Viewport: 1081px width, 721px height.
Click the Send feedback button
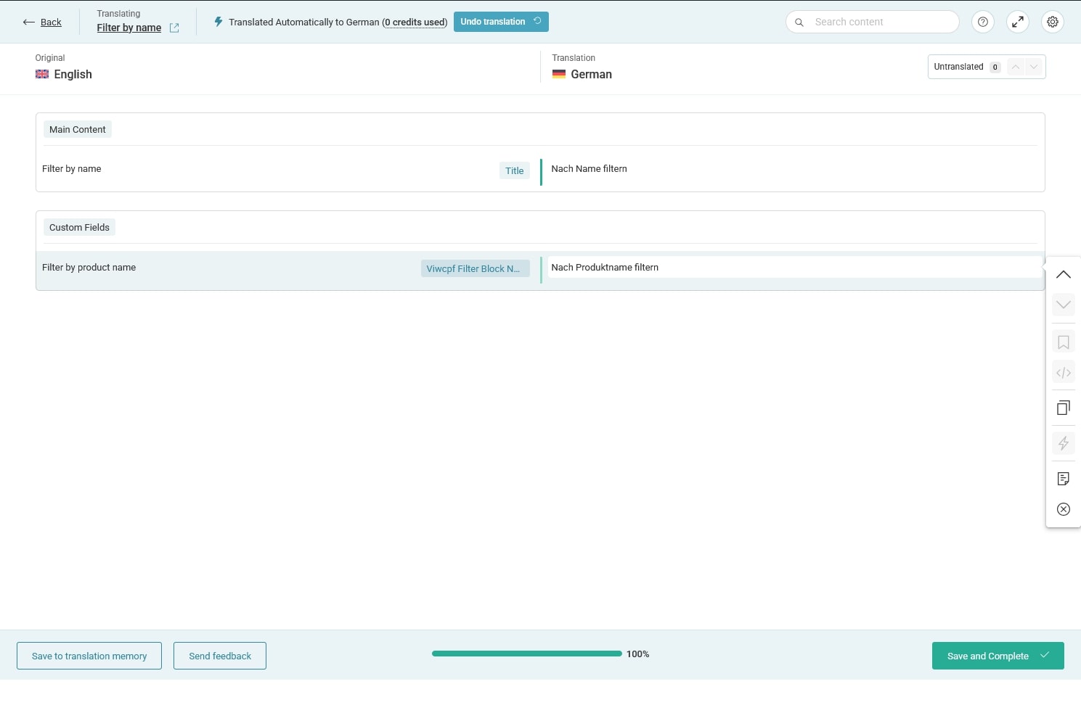(220, 656)
